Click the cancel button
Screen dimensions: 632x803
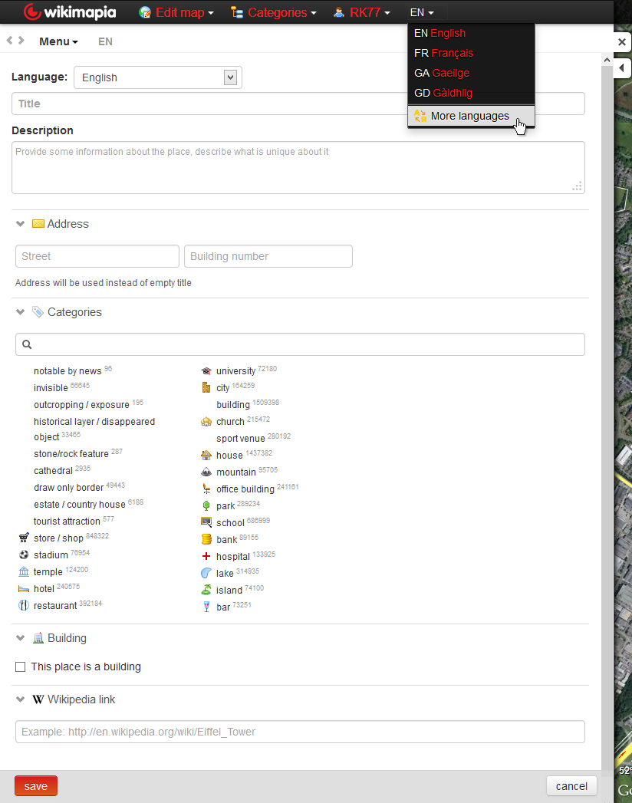[x=571, y=785]
